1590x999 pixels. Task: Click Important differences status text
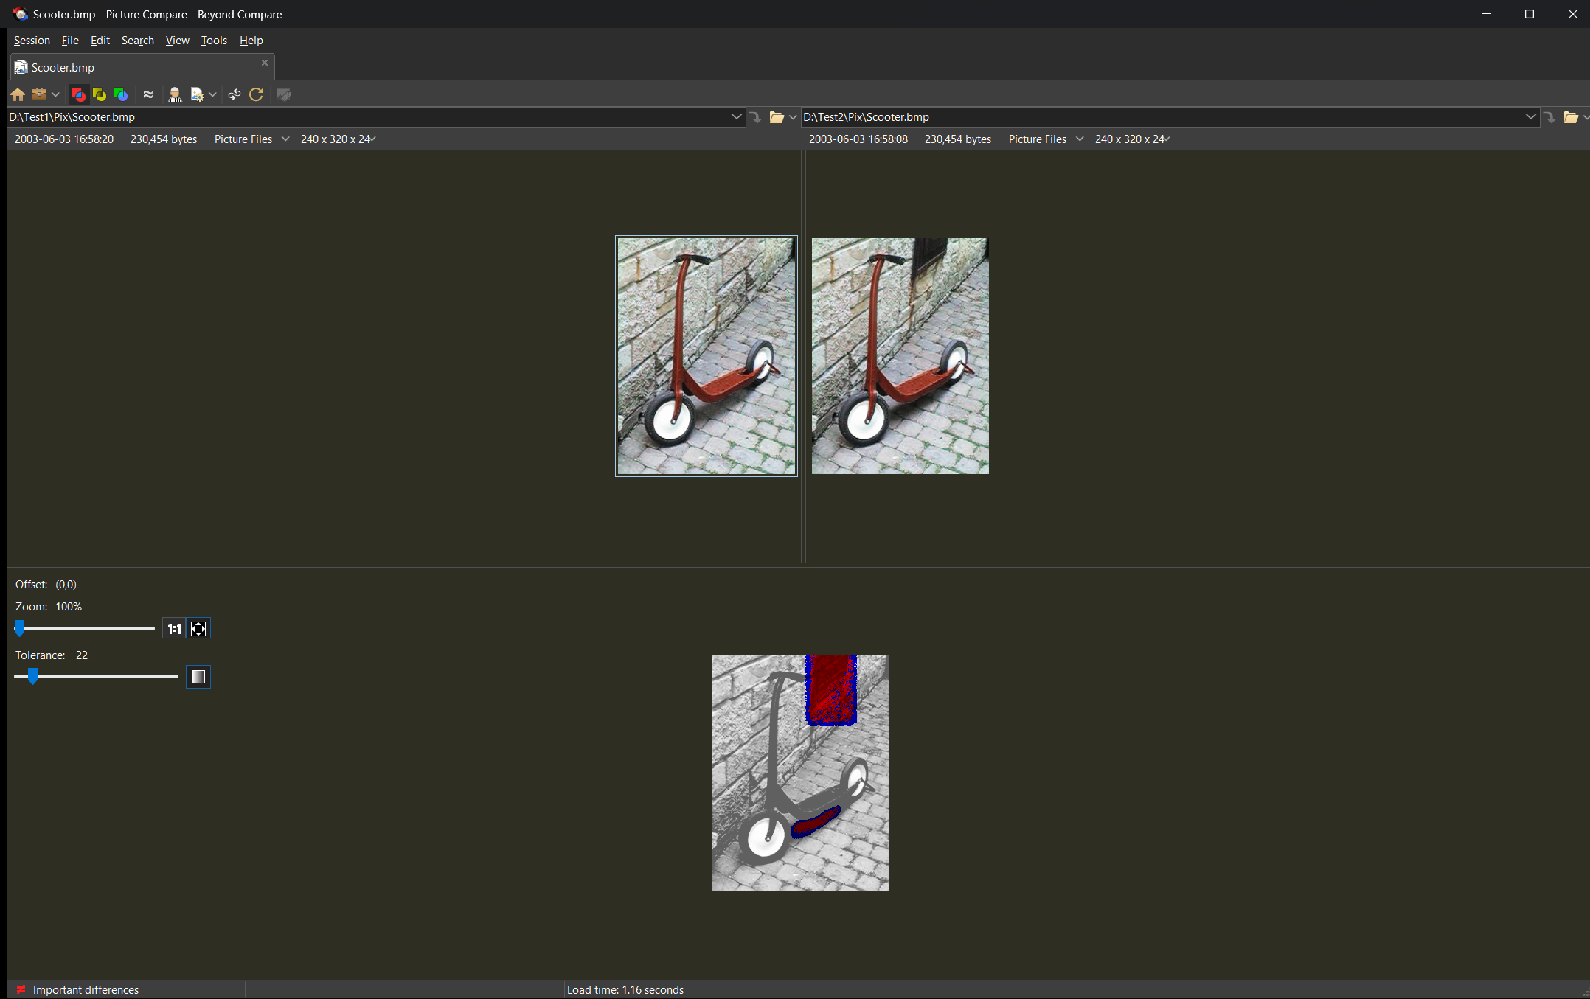click(86, 990)
